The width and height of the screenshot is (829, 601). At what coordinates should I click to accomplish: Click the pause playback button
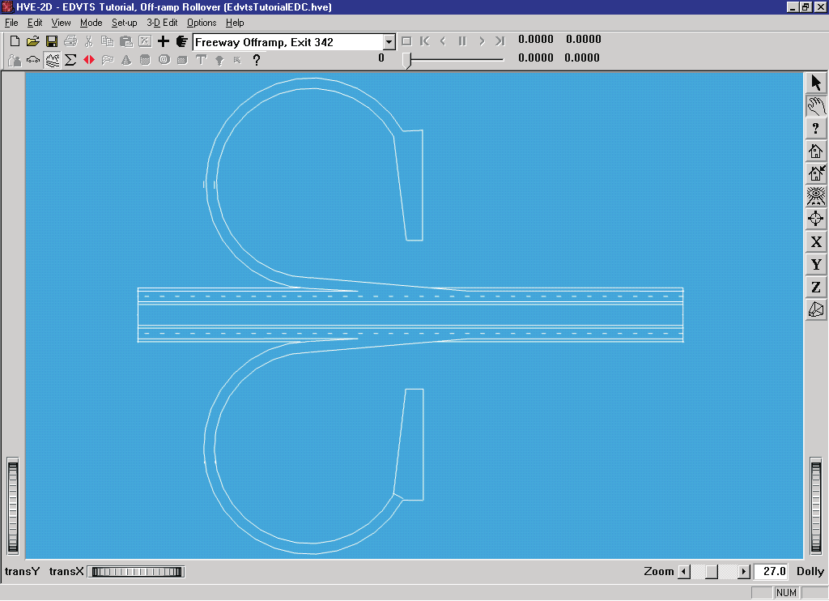(x=462, y=41)
